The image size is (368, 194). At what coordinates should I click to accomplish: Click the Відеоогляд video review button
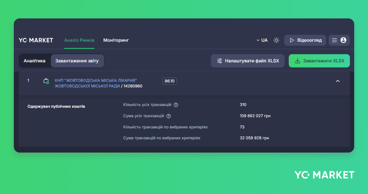(305, 40)
